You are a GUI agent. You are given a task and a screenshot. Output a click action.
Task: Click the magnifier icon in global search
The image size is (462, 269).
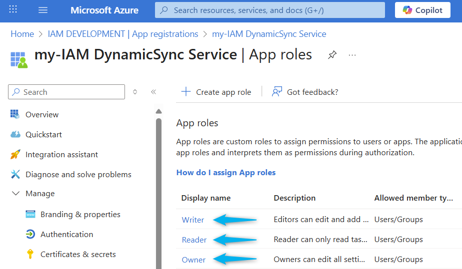[164, 10]
